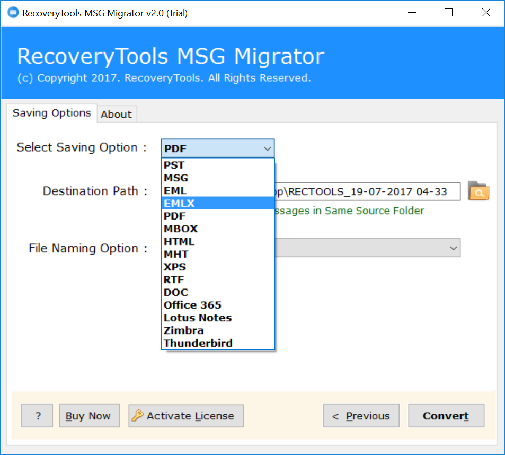Screen dimensions: 505x455
Task: Select the highlighted EMLX format entry
Action: pos(218,203)
